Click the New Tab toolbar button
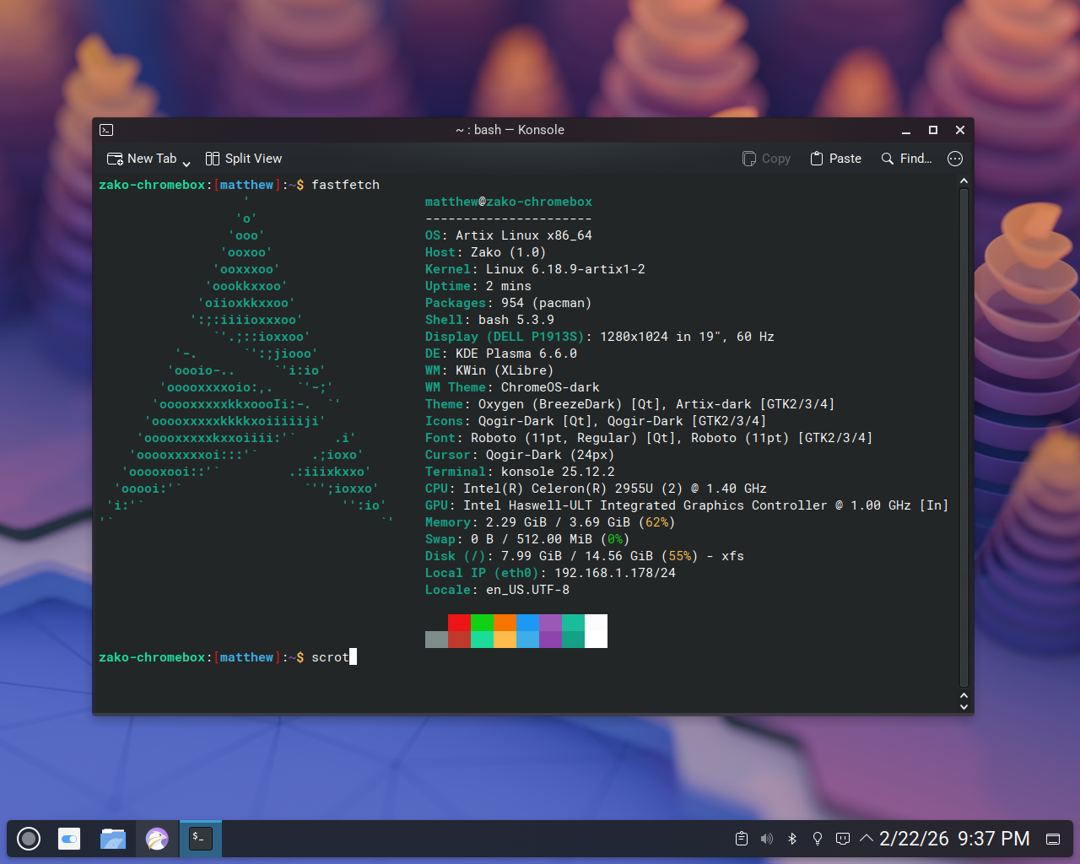This screenshot has height=864, width=1080. (141, 159)
